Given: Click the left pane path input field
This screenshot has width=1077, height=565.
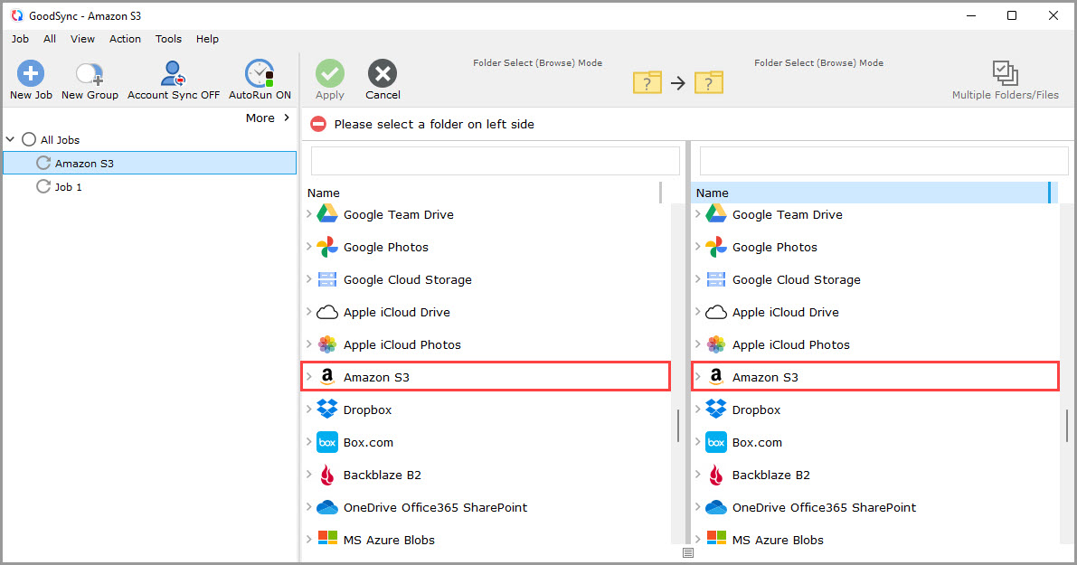Looking at the screenshot, I should pyautogui.click(x=495, y=161).
